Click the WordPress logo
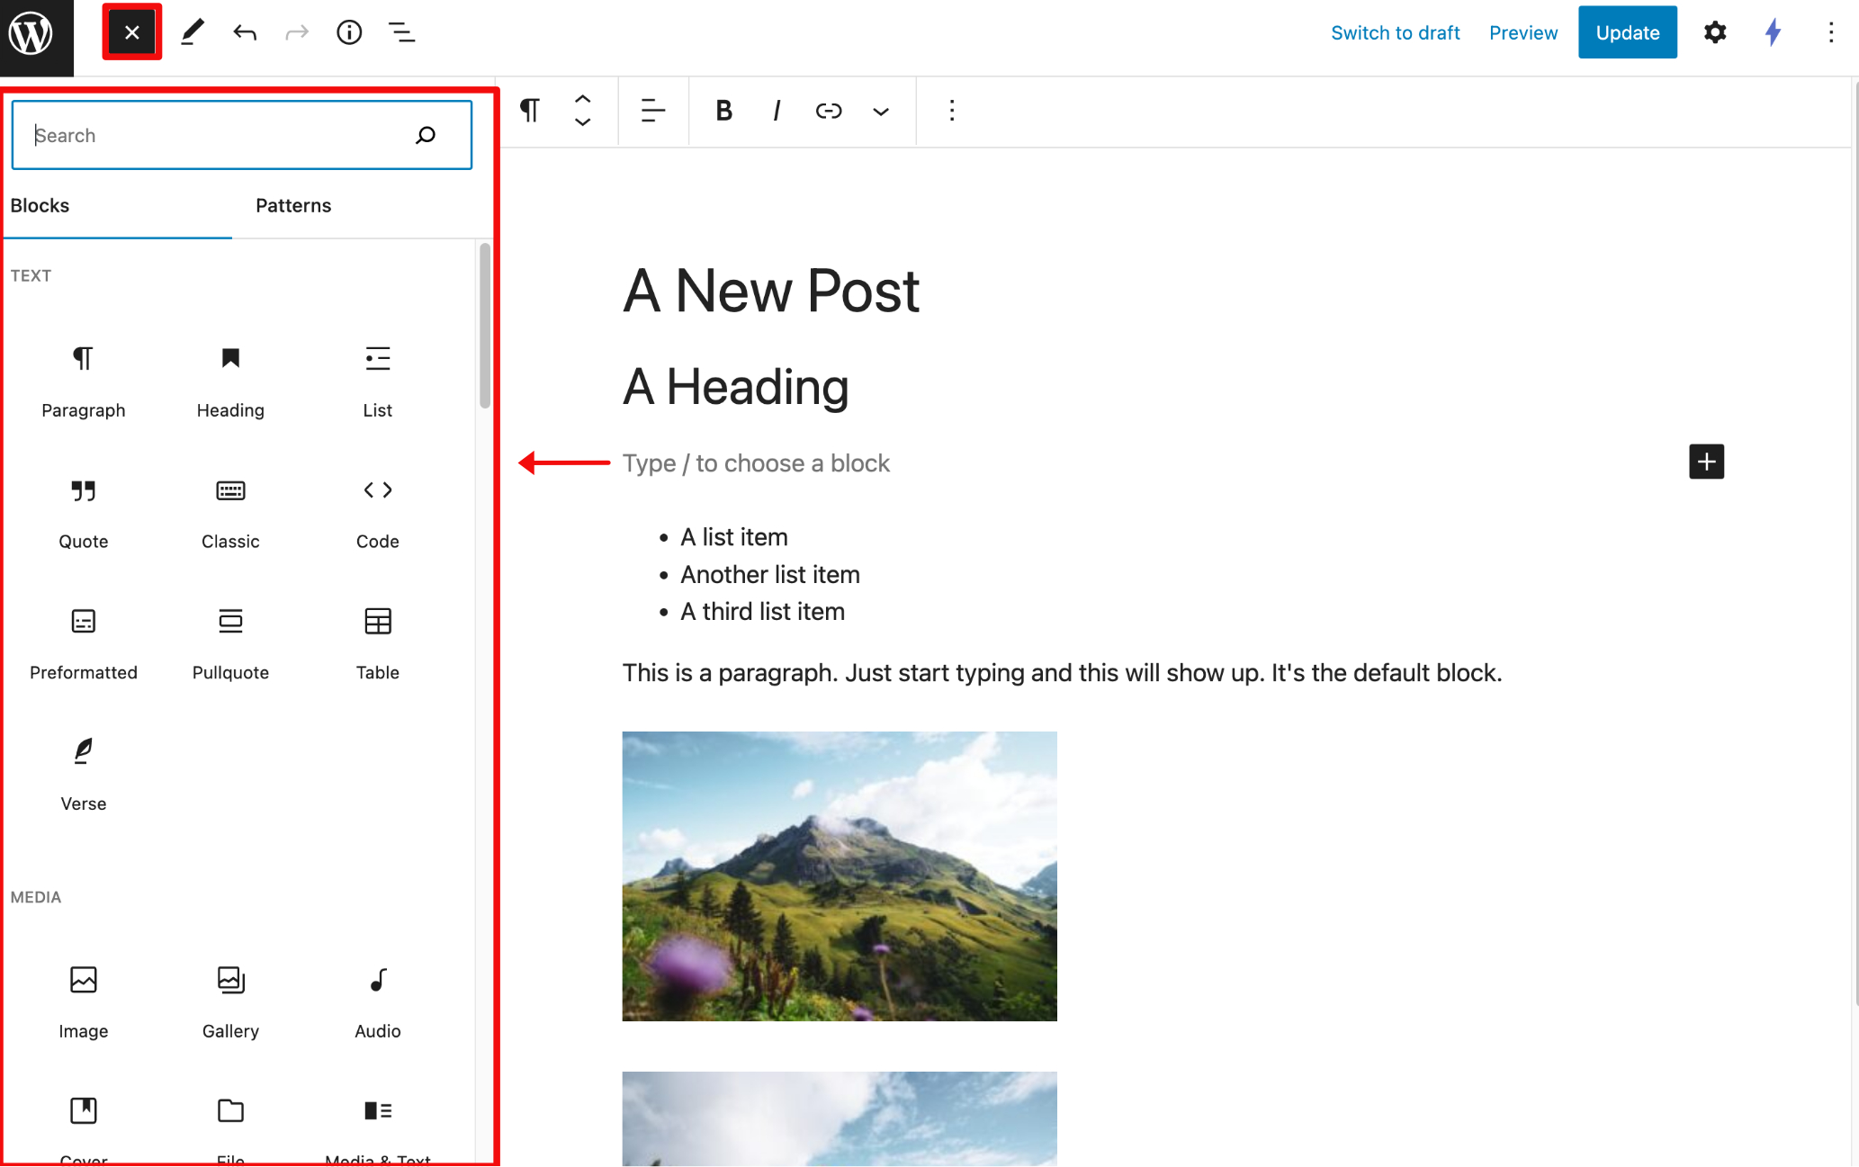 coord(31,34)
